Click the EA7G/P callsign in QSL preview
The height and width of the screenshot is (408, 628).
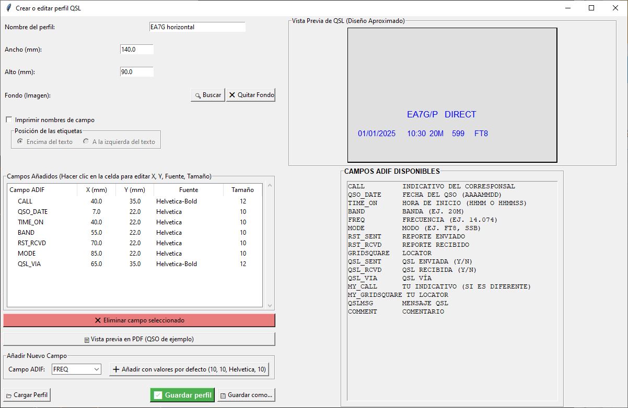(422, 115)
